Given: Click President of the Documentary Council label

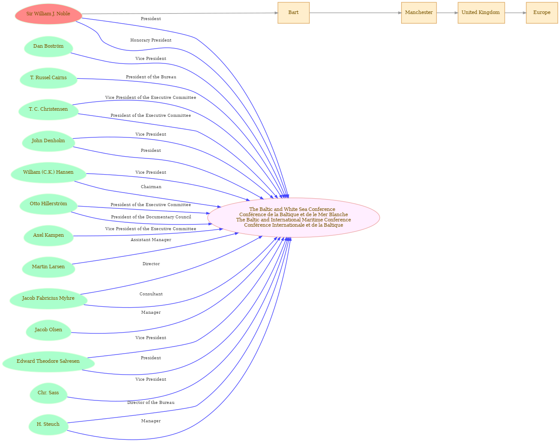Looking at the screenshot, I should pos(151,217).
